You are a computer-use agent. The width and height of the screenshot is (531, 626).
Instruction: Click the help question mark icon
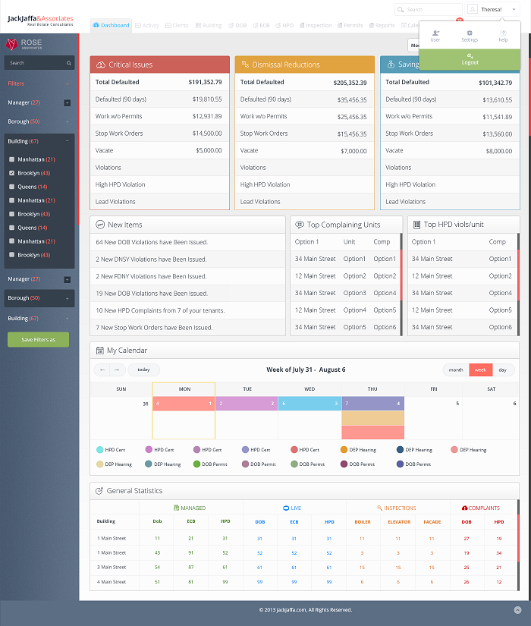[503, 33]
